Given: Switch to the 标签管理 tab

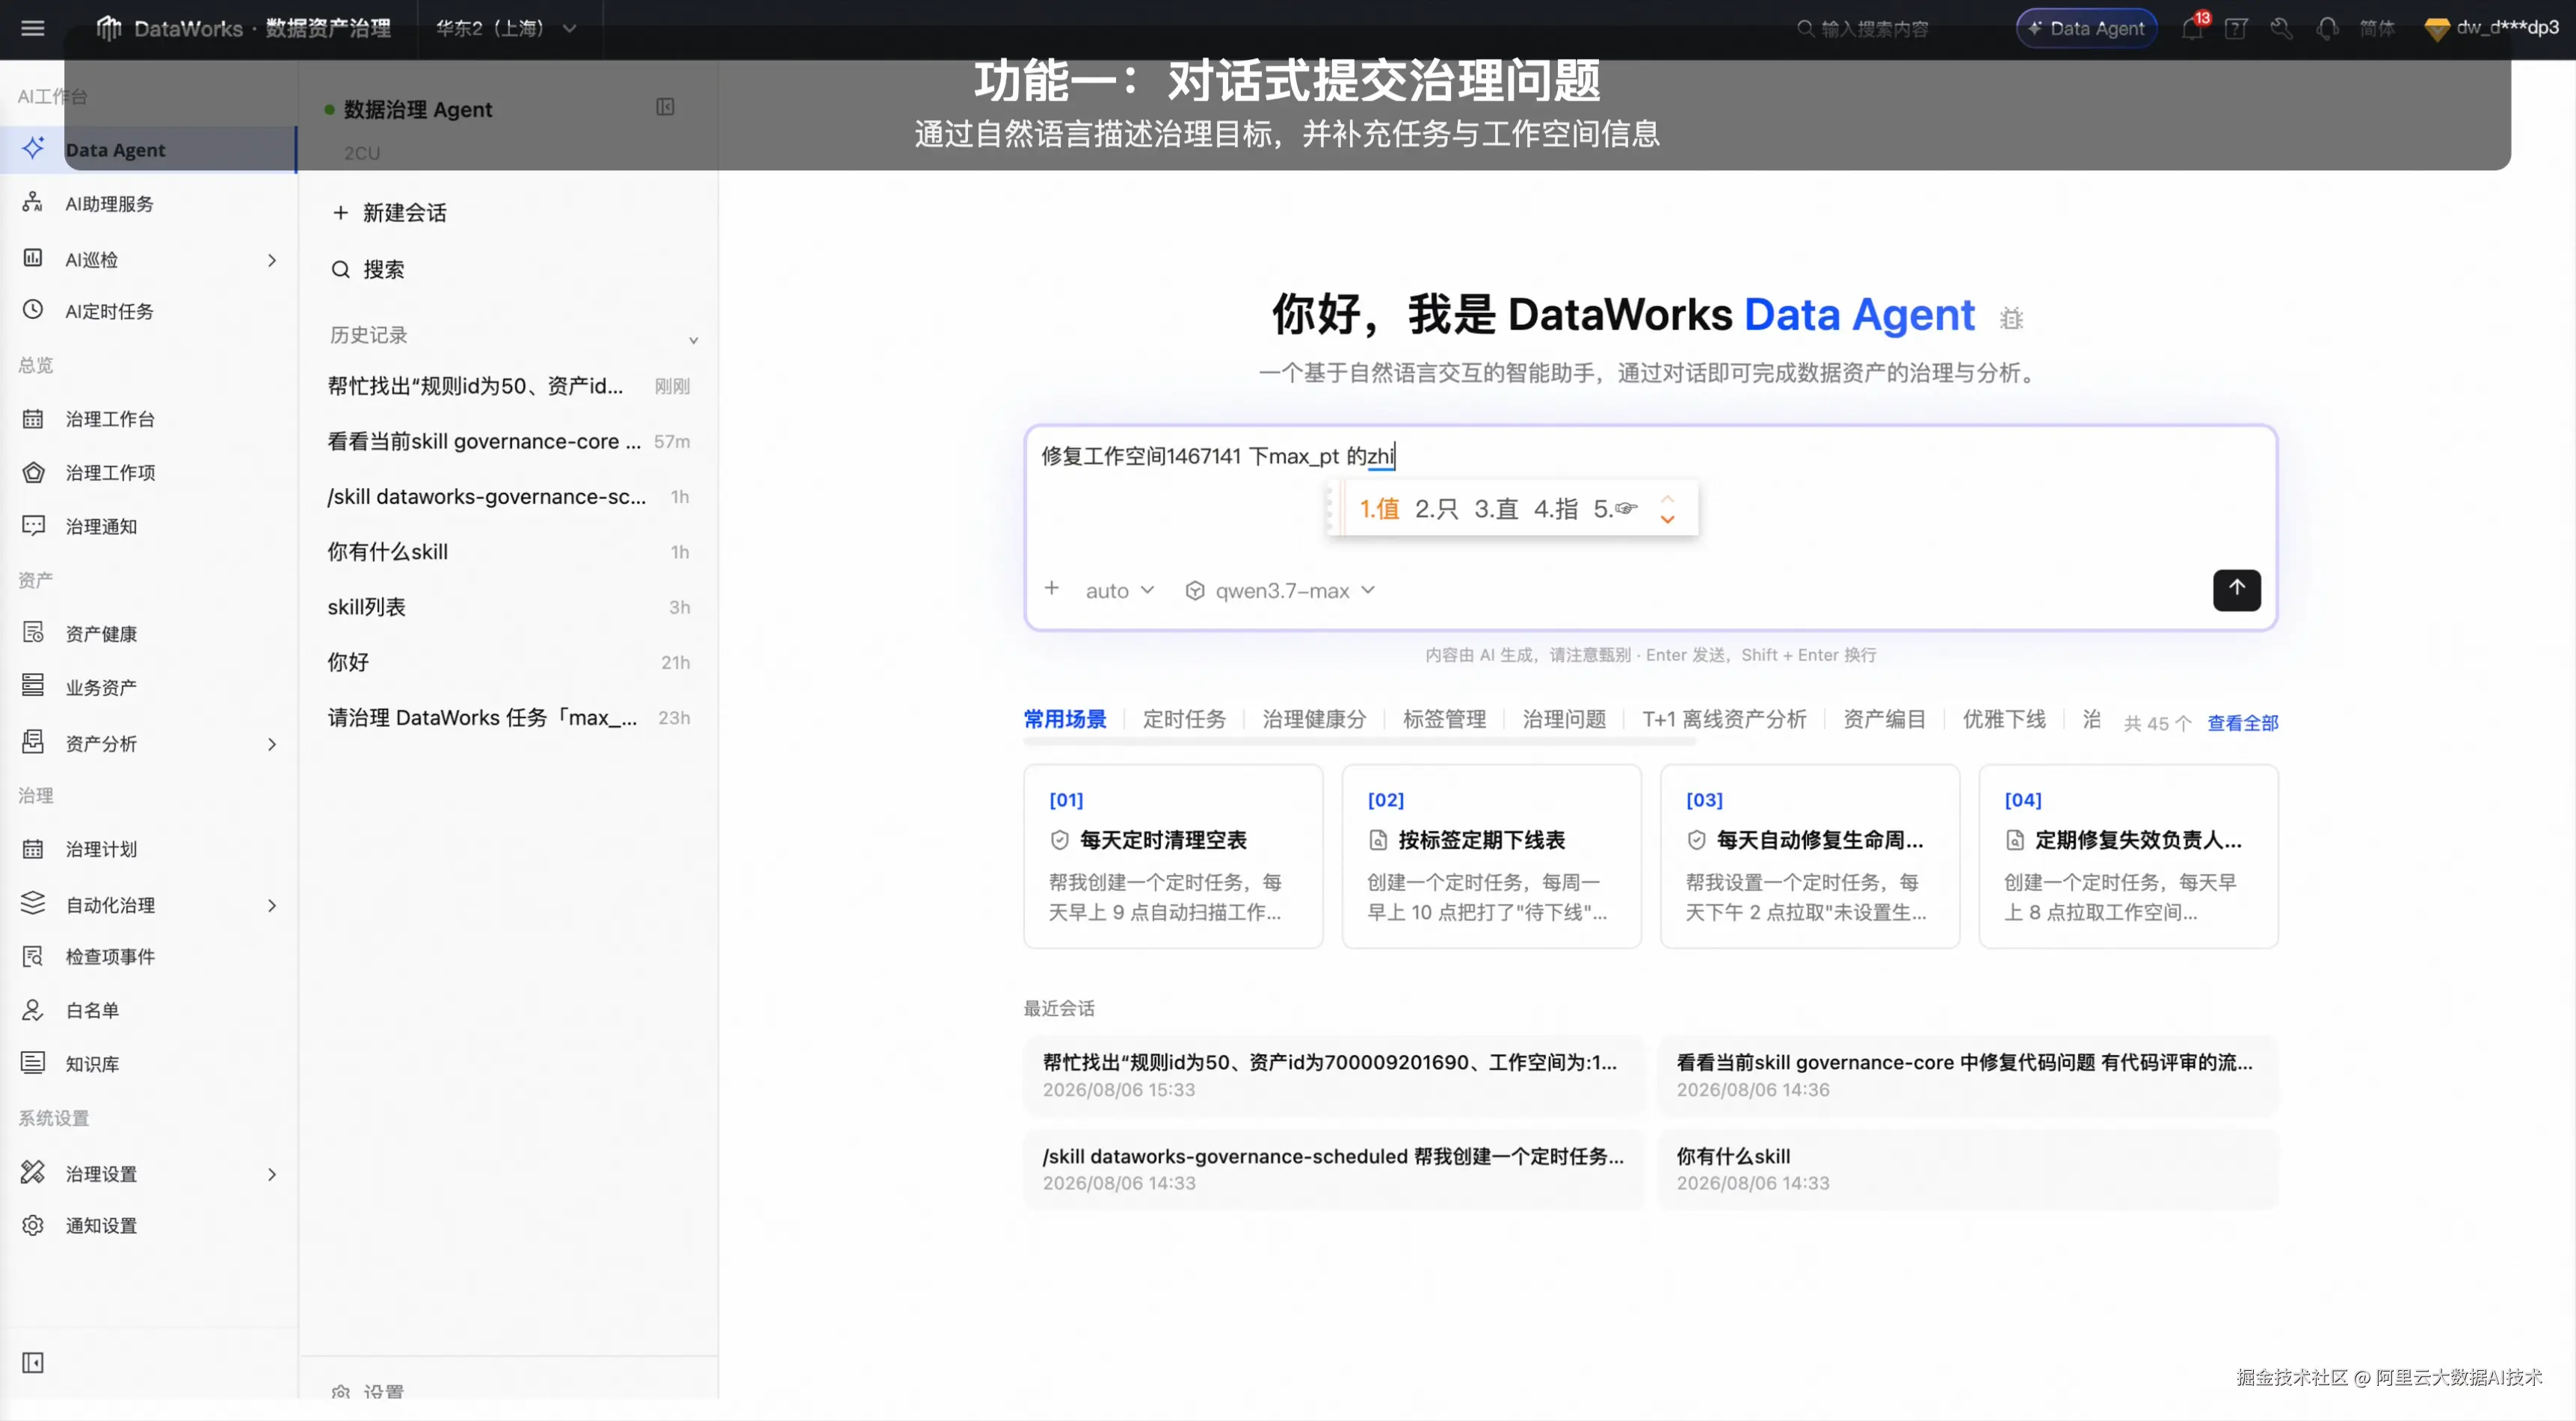Looking at the screenshot, I should 1444,719.
